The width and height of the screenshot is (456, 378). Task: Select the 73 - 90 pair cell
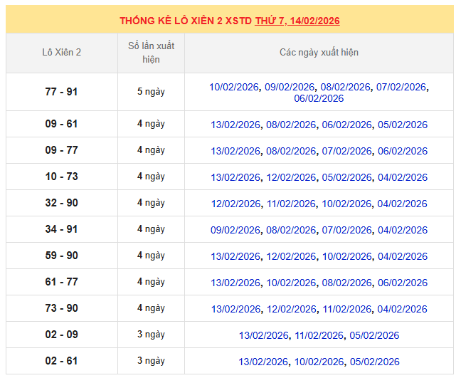click(x=61, y=308)
